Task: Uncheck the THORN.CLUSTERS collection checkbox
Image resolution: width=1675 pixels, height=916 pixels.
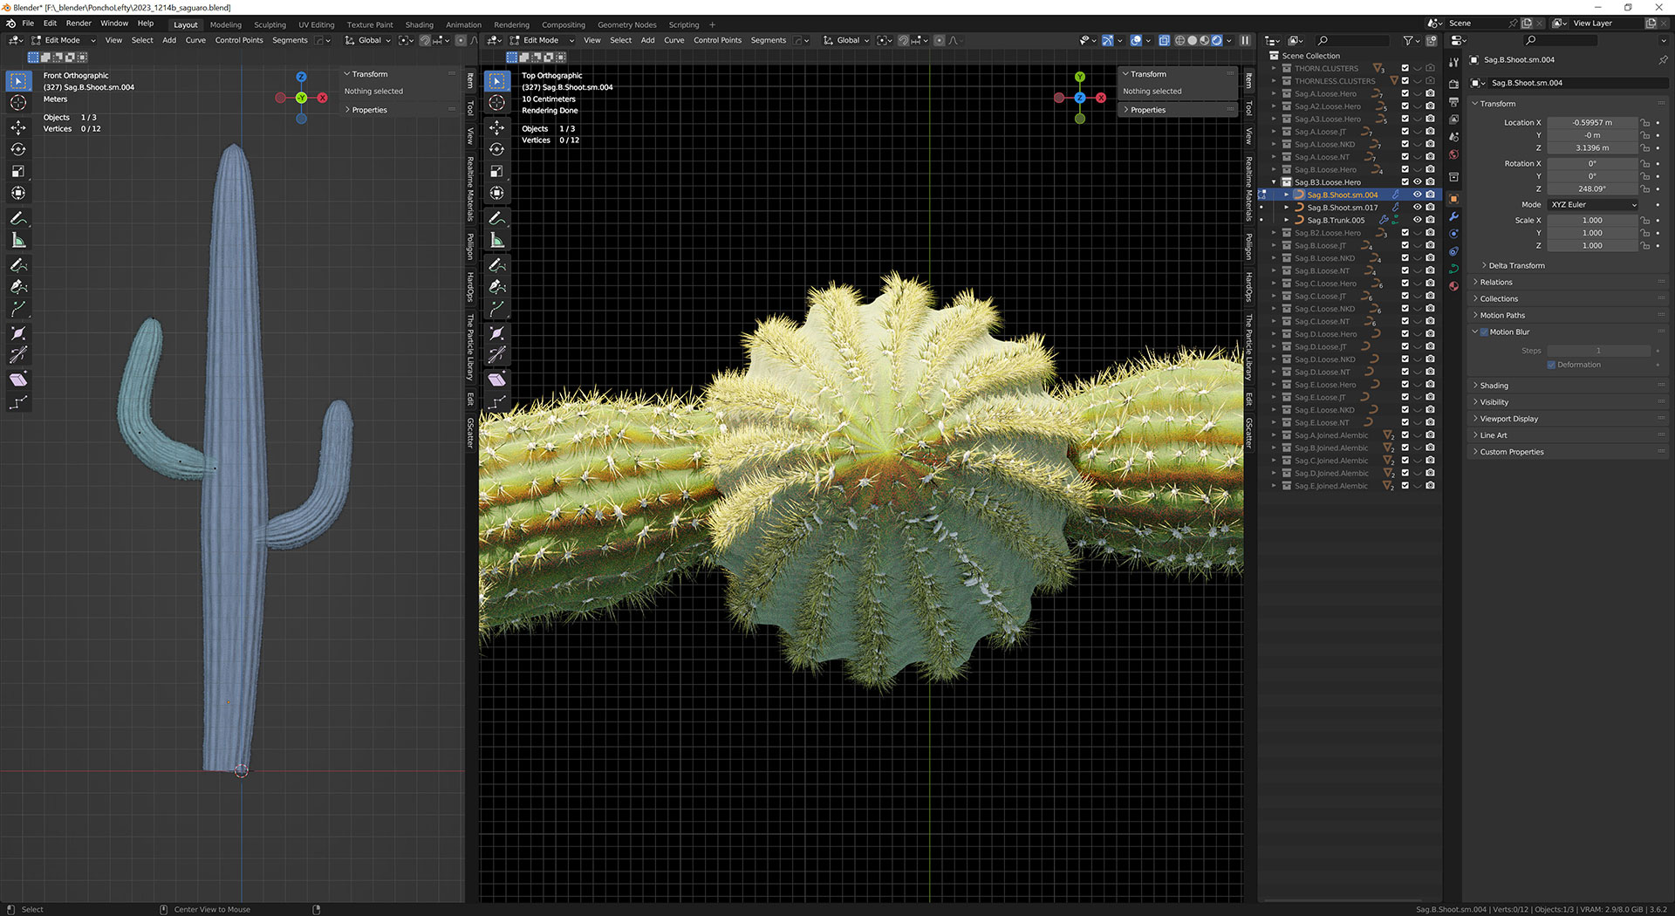Action: pos(1405,68)
